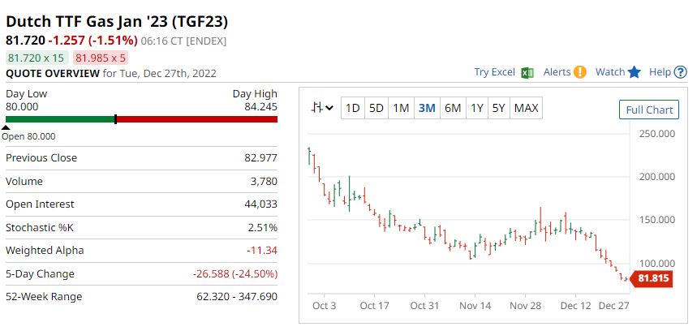
Task: Click the Try Excel link
Action: point(495,72)
